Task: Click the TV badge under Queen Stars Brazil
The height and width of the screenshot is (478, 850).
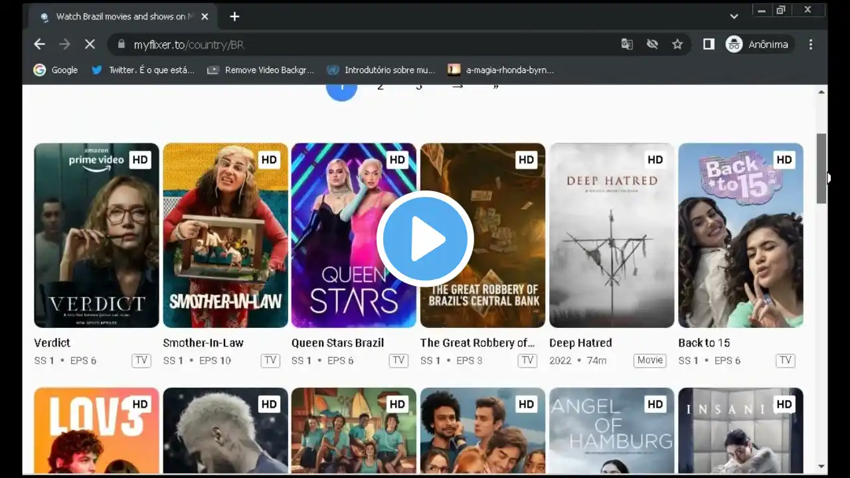Action: coord(398,360)
